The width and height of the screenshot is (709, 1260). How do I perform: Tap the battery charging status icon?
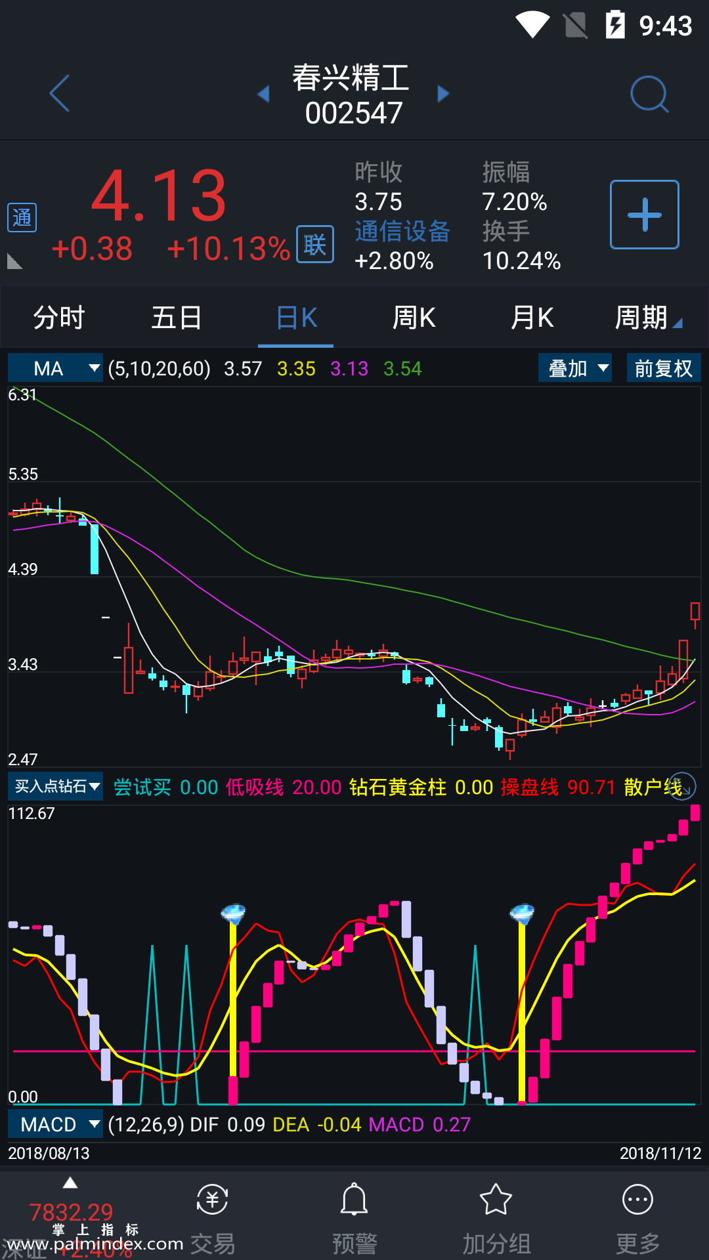pyautogui.click(x=615, y=25)
